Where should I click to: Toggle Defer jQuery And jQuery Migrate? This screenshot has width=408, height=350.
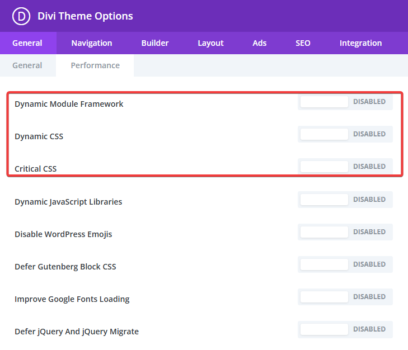click(x=345, y=329)
